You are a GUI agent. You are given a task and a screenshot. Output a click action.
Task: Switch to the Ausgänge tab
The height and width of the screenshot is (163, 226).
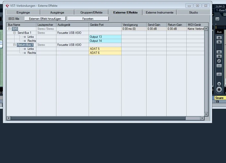(57, 12)
